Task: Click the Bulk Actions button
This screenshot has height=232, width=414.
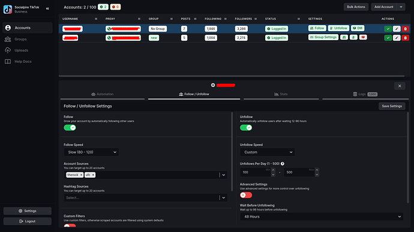Action: [356, 7]
